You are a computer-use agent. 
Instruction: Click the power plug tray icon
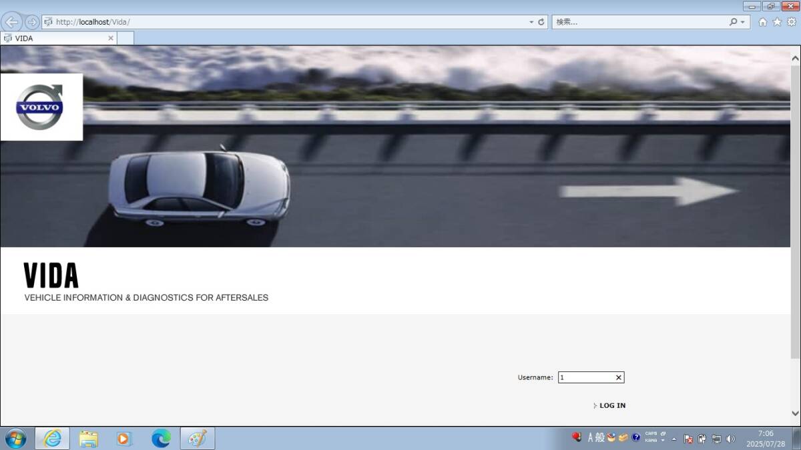(x=702, y=439)
